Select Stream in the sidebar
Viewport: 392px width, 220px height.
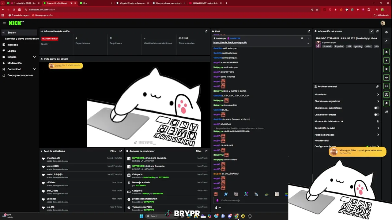pyautogui.click(x=19, y=32)
